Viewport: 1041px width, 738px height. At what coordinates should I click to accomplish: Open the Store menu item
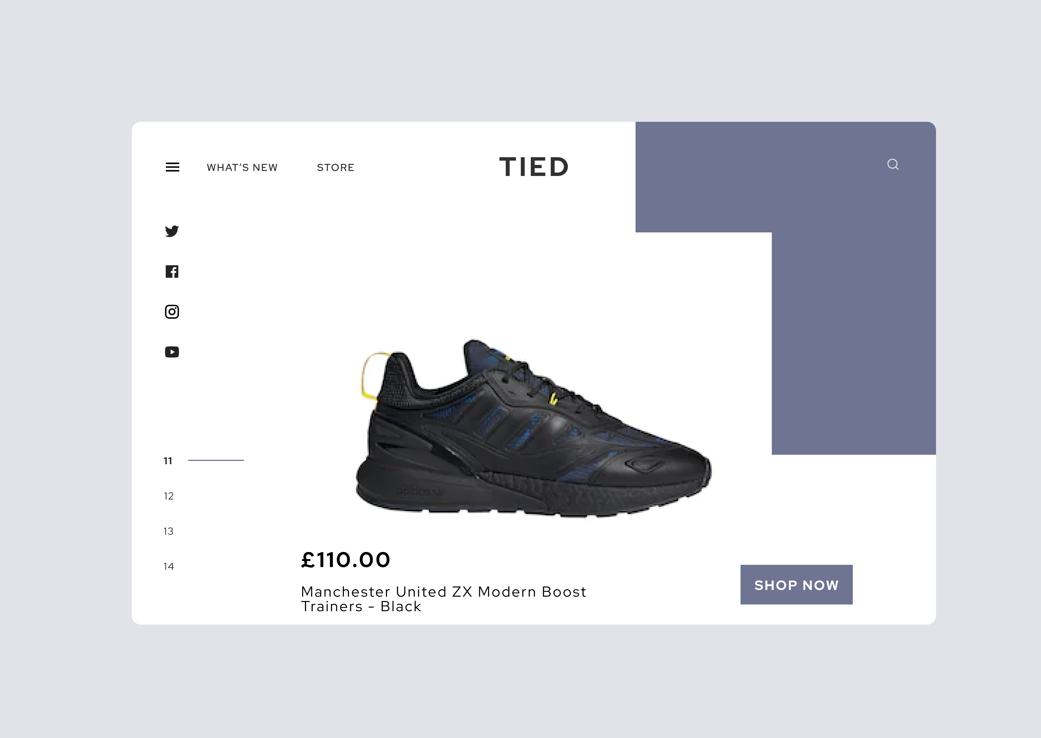(x=336, y=168)
